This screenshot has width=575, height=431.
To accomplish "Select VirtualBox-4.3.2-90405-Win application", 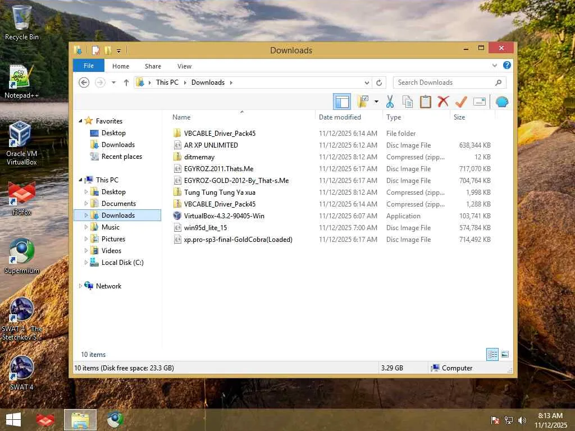I will pyautogui.click(x=332, y=216).
